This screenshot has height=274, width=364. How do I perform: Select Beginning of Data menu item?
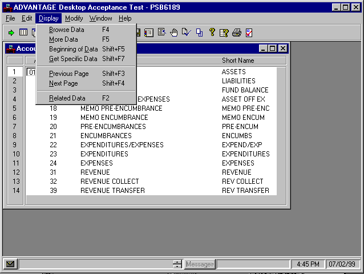[86, 49]
